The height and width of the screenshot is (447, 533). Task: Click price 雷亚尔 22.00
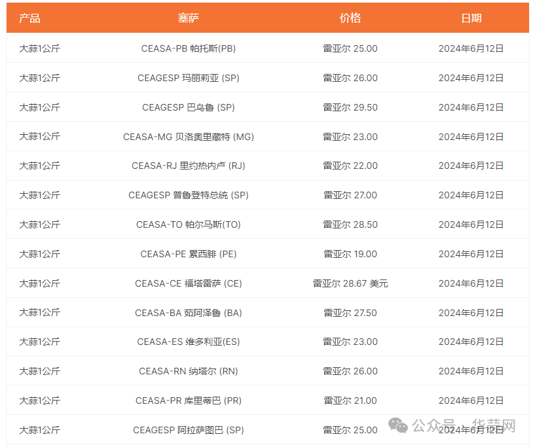tap(350, 166)
